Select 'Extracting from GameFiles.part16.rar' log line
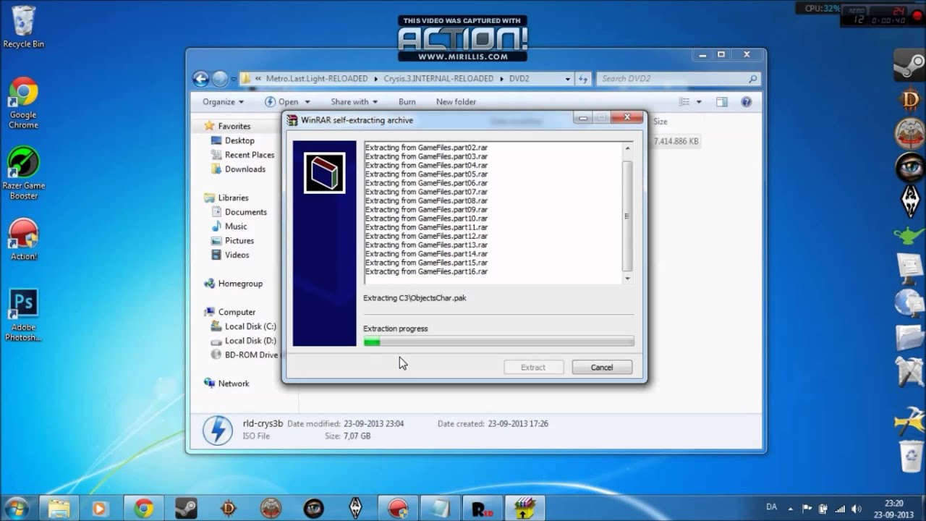This screenshot has width=926, height=521. pos(426,272)
